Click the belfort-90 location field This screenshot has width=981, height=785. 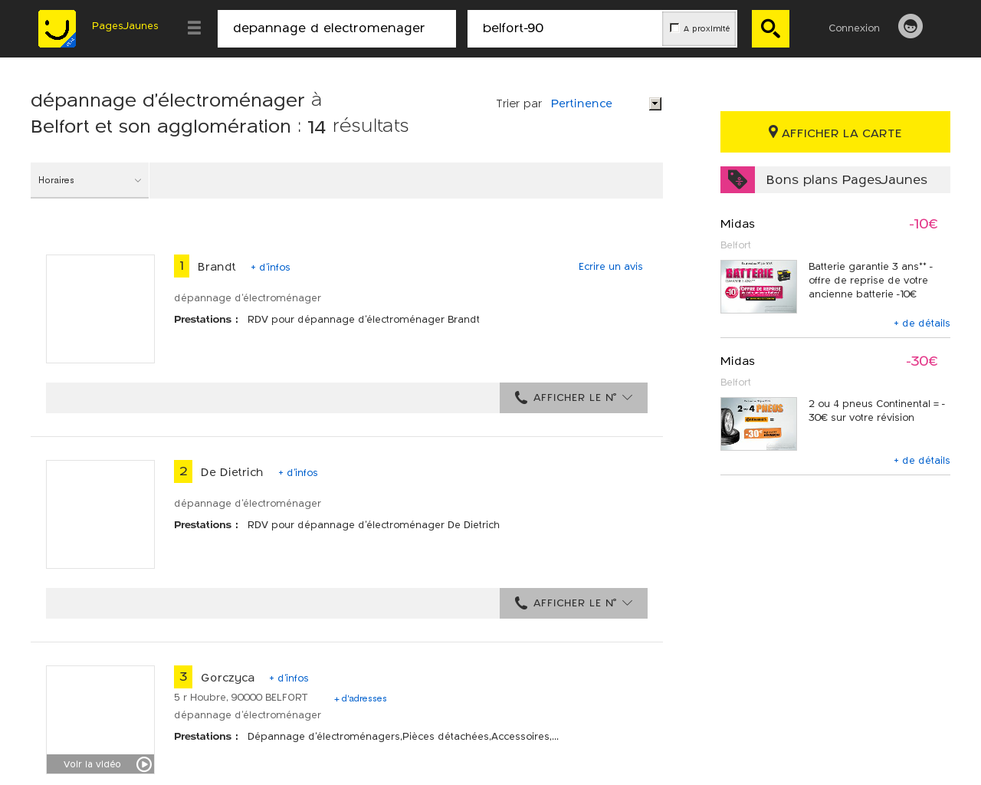click(565, 28)
